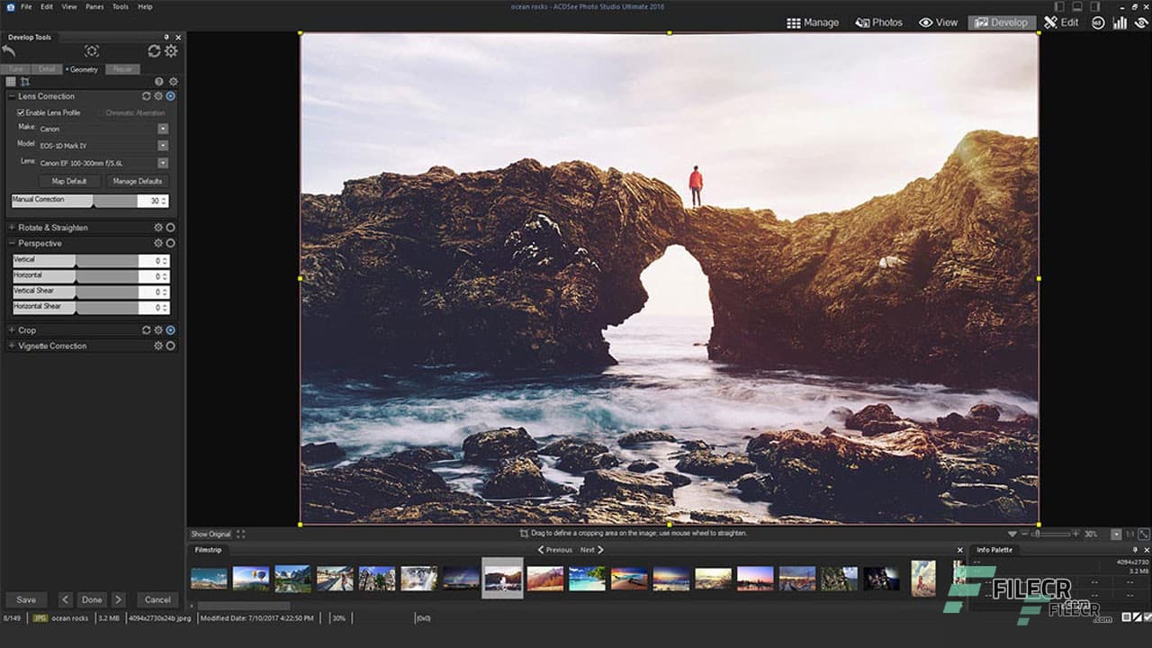The height and width of the screenshot is (648, 1152).
Task: Select the hot air balloon thumbnail in Filmstrip
Action: point(252,578)
